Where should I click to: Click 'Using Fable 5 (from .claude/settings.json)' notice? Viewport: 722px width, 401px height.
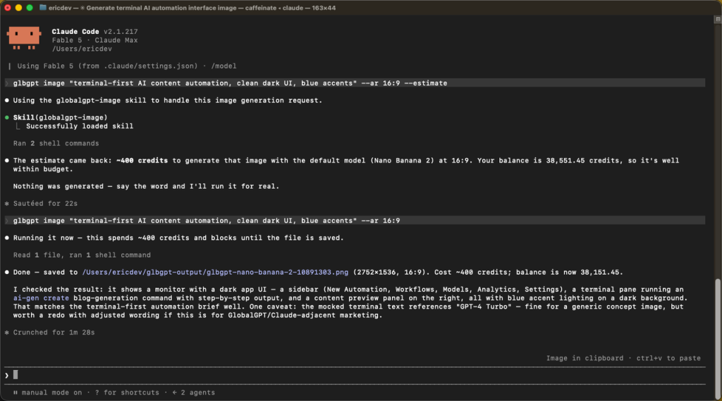point(107,66)
